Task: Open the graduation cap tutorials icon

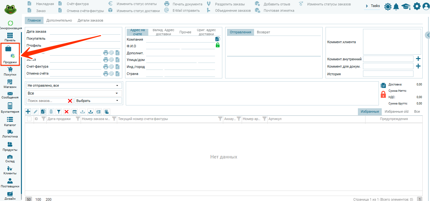Action: point(406,7)
